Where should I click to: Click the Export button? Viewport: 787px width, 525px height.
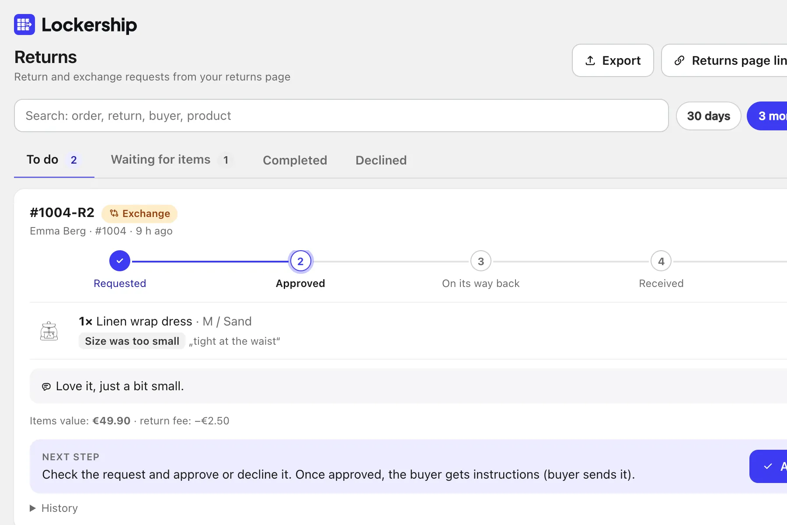coord(613,60)
